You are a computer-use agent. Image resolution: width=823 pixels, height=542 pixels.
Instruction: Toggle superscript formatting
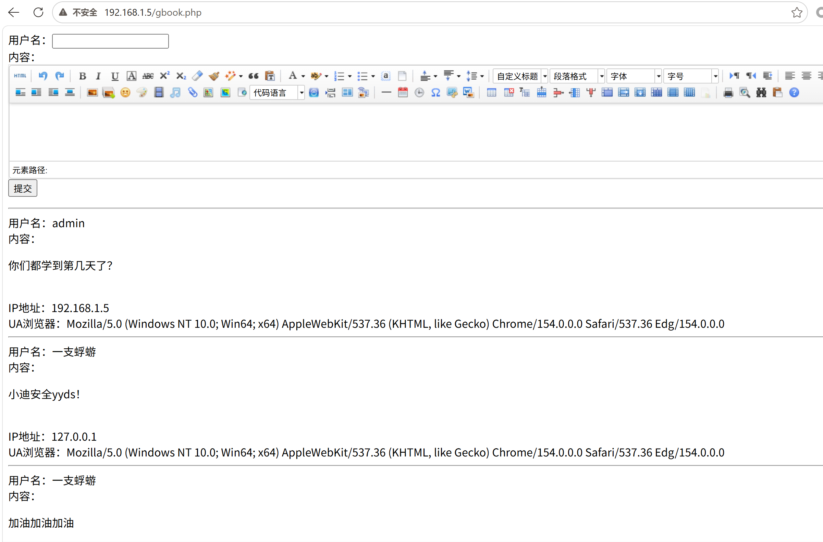165,76
